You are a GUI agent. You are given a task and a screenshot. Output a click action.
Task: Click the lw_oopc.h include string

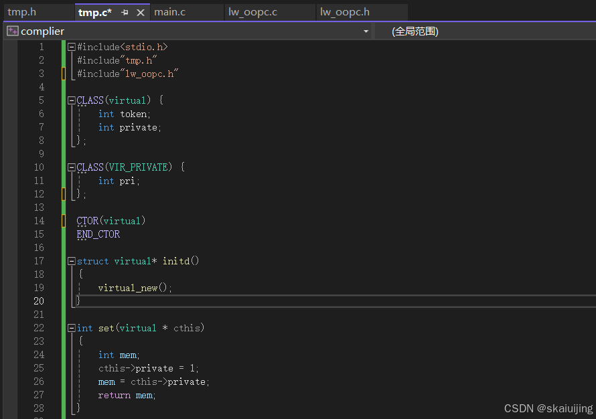pyautogui.click(x=149, y=74)
